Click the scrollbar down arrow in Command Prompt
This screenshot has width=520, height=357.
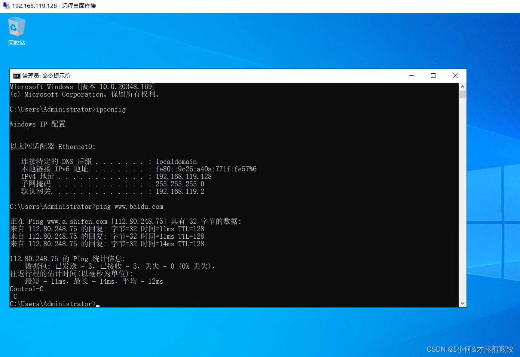point(462,303)
